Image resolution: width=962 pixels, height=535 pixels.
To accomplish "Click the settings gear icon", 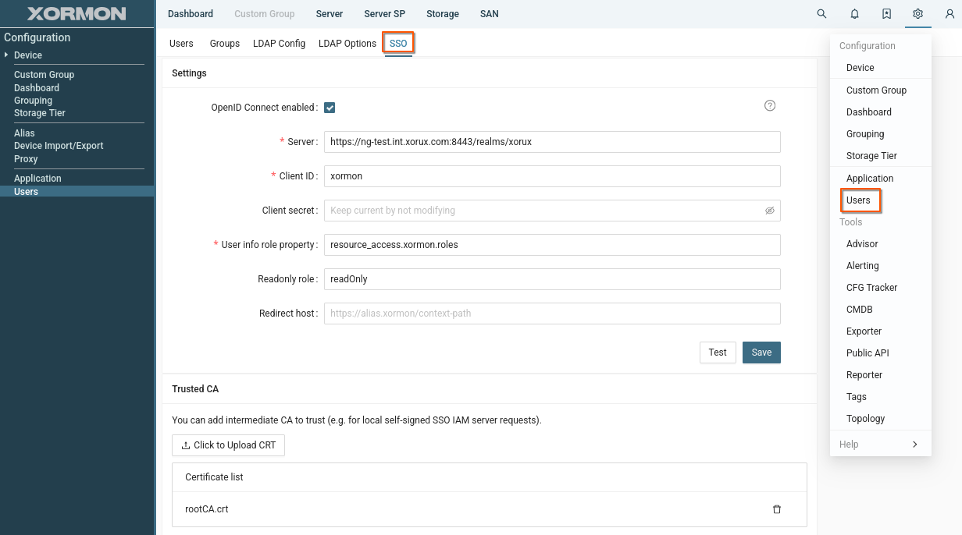I will coord(918,14).
